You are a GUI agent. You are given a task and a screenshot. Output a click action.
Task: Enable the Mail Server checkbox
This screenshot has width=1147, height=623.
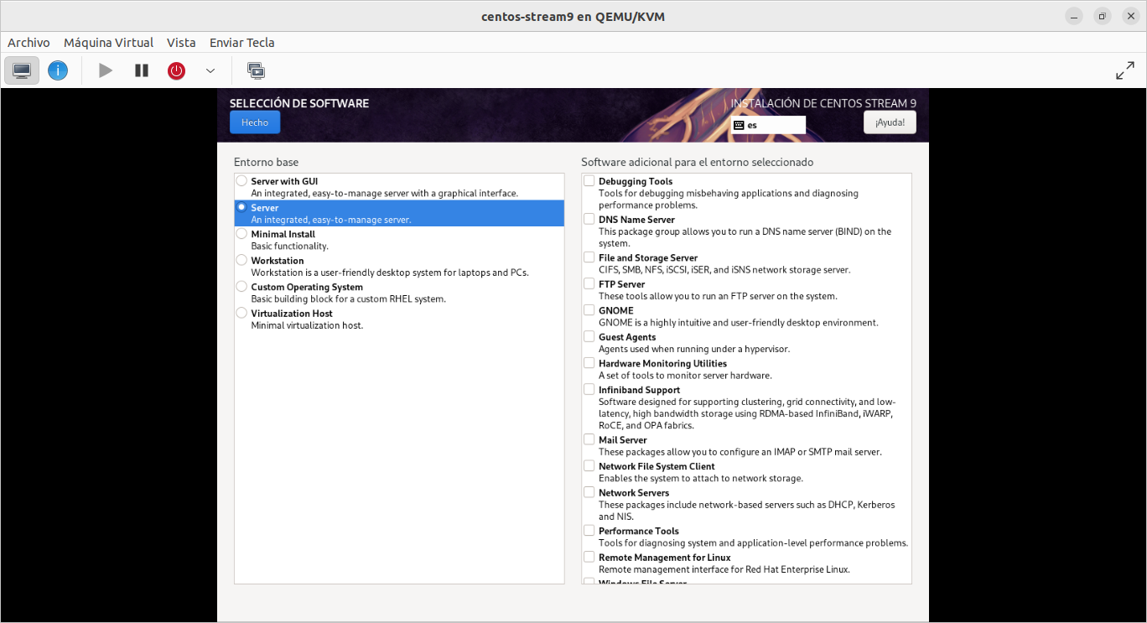[589, 439]
